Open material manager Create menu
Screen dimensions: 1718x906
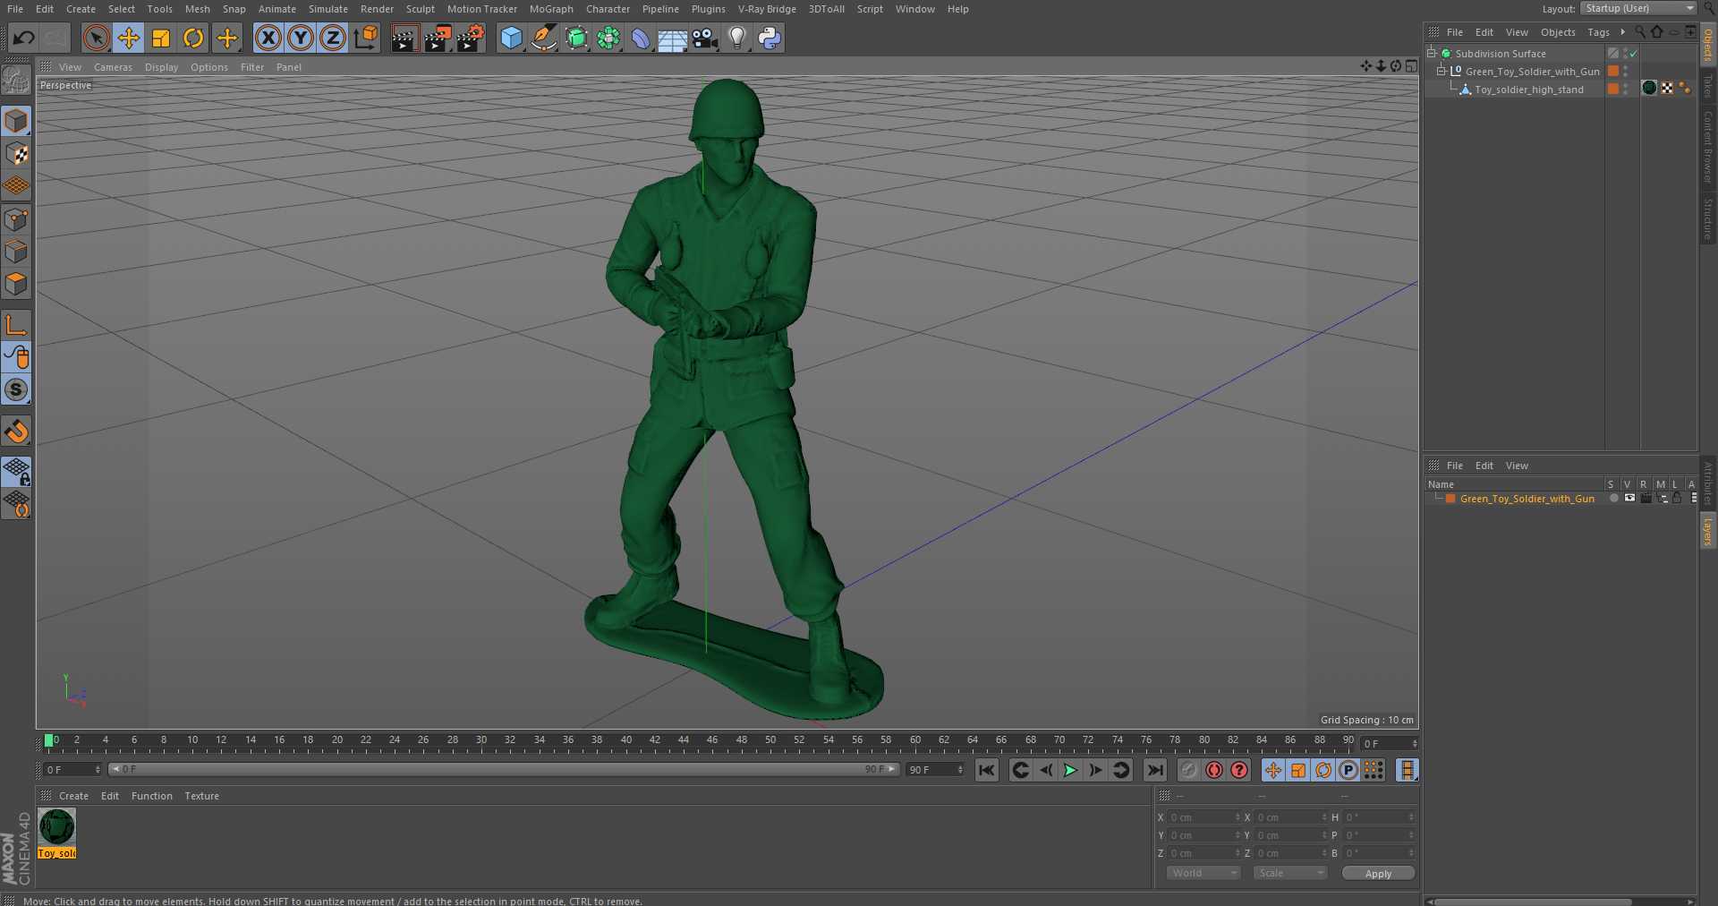click(73, 796)
